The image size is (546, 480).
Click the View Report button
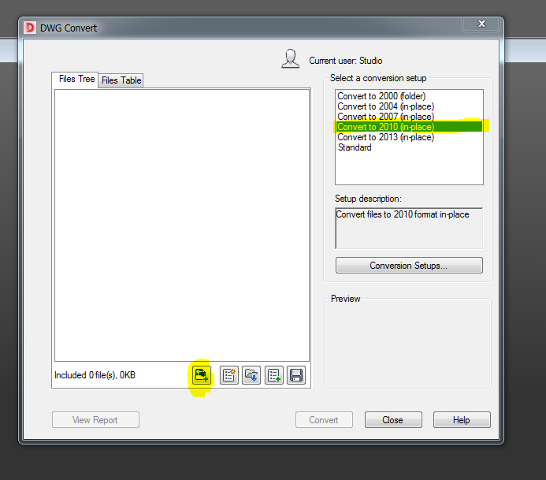[x=95, y=420]
